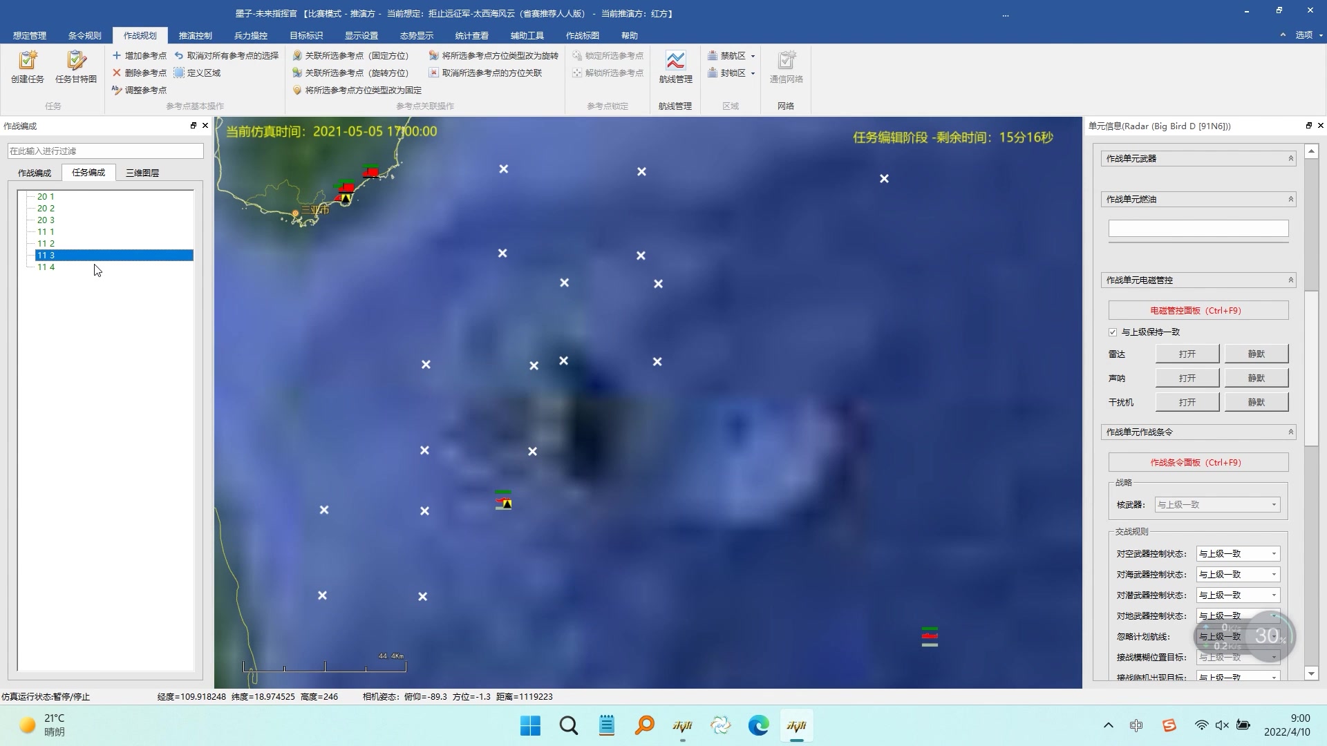Click the 在此输入进行过滤 filter field

[106, 151]
